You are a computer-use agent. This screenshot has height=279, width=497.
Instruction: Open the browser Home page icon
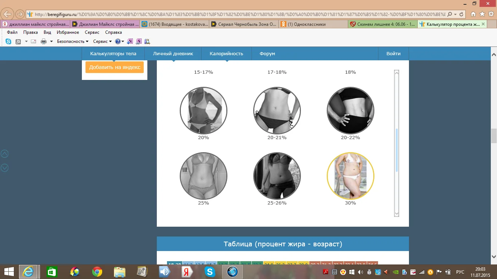click(x=473, y=14)
